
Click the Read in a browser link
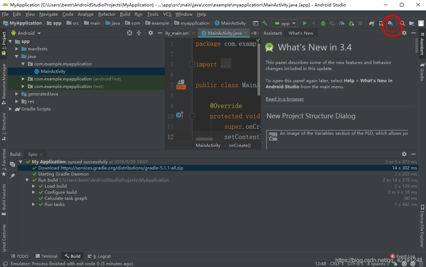pyautogui.click(x=285, y=99)
